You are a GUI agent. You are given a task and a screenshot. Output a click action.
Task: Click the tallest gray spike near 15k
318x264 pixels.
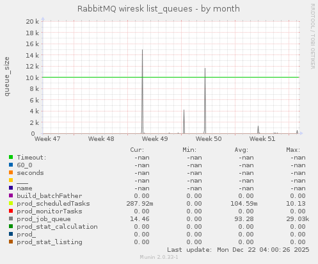[x=142, y=92]
